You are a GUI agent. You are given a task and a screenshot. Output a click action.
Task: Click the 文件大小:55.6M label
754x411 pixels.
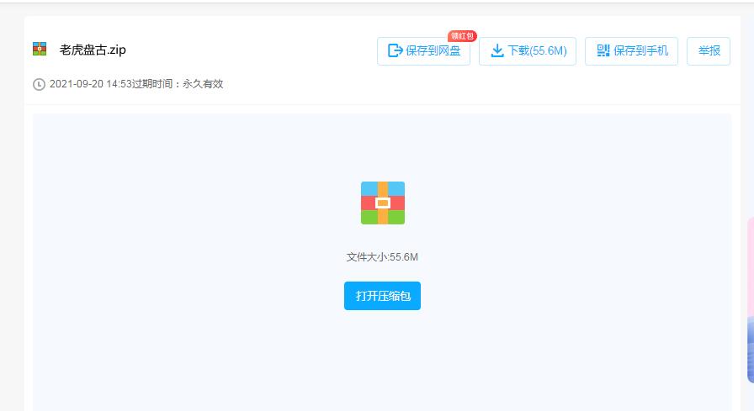(382, 257)
